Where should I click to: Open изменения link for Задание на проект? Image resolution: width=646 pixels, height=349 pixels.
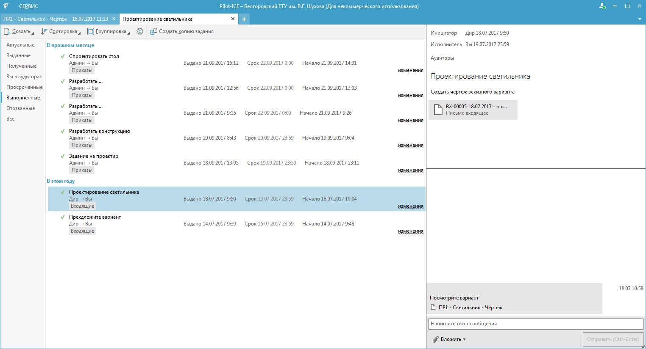(411, 170)
